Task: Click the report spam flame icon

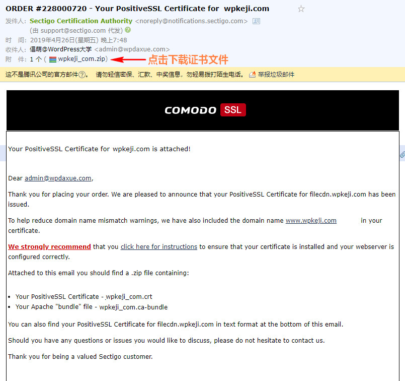Action: pyautogui.click(x=253, y=75)
